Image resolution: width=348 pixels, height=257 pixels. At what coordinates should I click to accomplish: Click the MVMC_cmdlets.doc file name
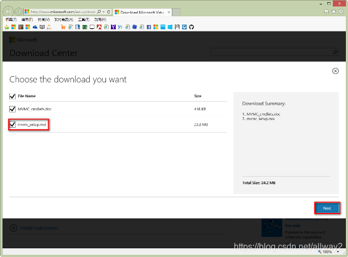(x=35, y=109)
